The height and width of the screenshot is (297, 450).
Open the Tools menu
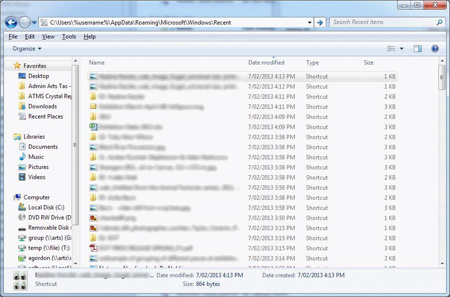(69, 37)
